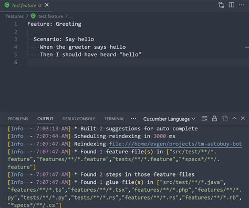This screenshot has width=249, height=208.
Task: Open the Cucumber Language output channel dropdown
Action: click(x=169, y=119)
